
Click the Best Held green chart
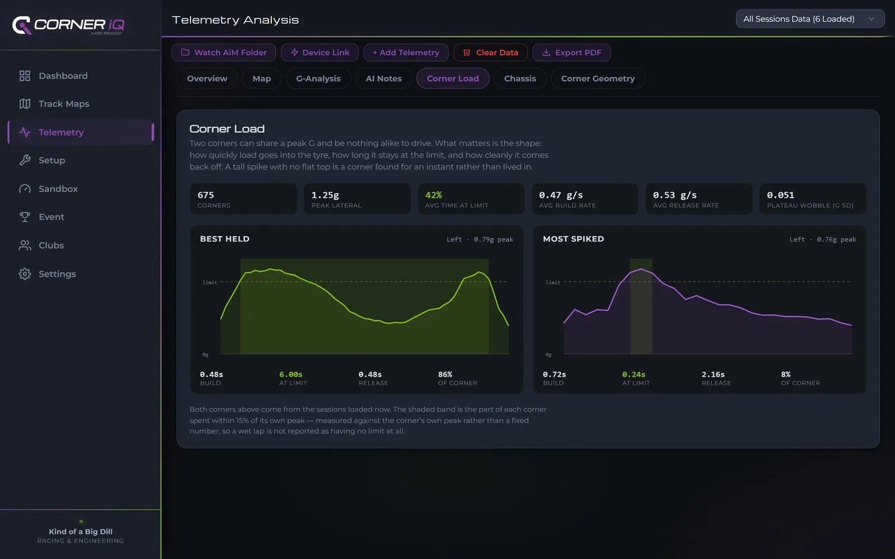(364, 306)
